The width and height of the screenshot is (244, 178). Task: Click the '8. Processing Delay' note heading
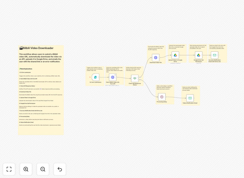(24, 117)
